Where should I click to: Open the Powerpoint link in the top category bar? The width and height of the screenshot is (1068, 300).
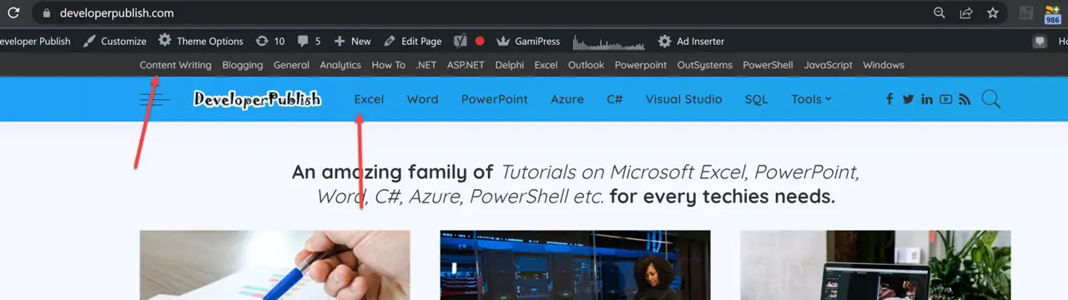[641, 65]
